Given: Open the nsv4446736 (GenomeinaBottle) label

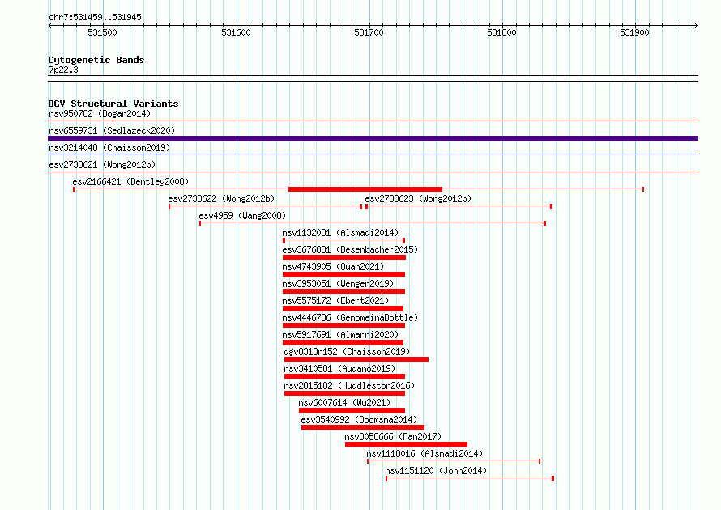Looking at the screenshot, I should [x=350, y=317].
